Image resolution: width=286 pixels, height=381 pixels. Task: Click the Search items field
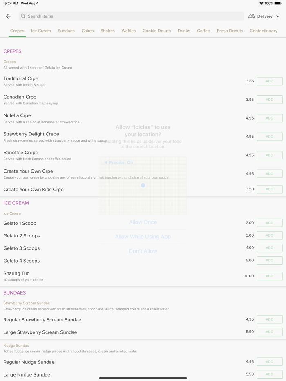pyautogui.click(x=131, y=16)
